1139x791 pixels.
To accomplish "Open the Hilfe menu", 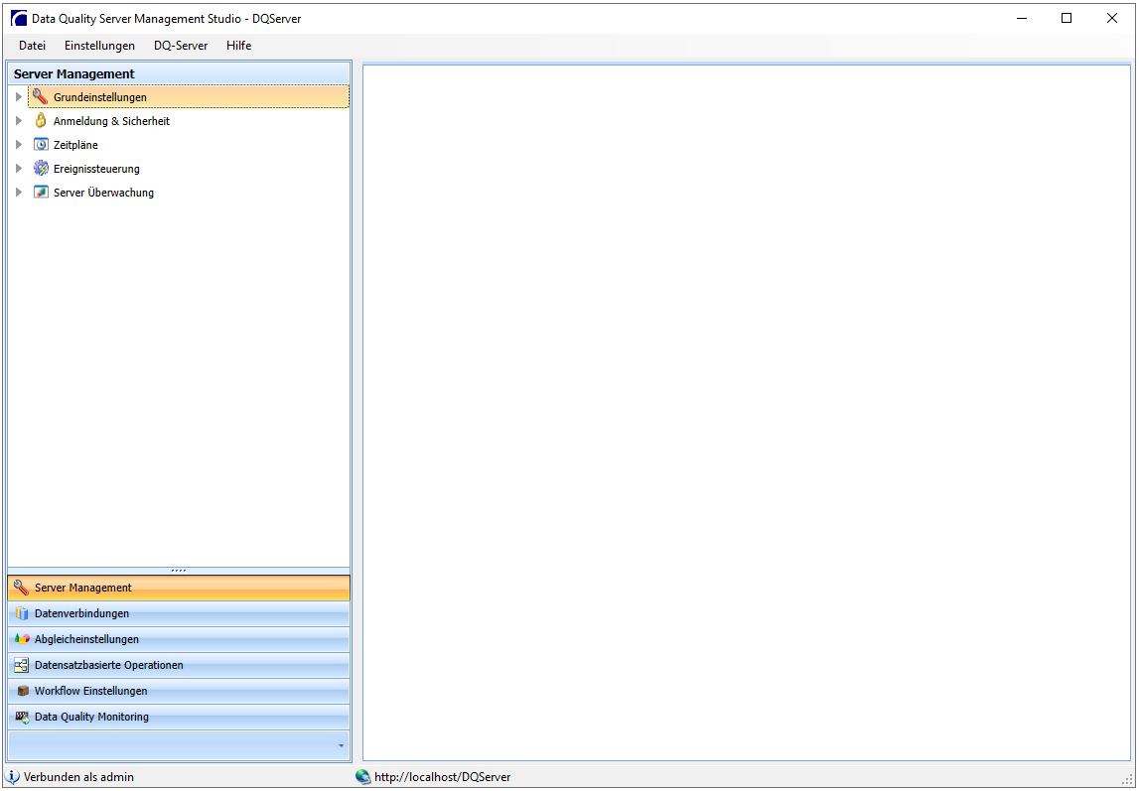I will 239,45.
